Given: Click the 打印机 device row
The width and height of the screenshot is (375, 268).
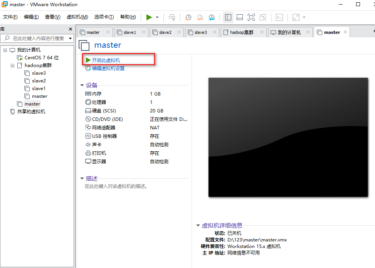Looking at the screenshot, I should [x=136, y=153].
